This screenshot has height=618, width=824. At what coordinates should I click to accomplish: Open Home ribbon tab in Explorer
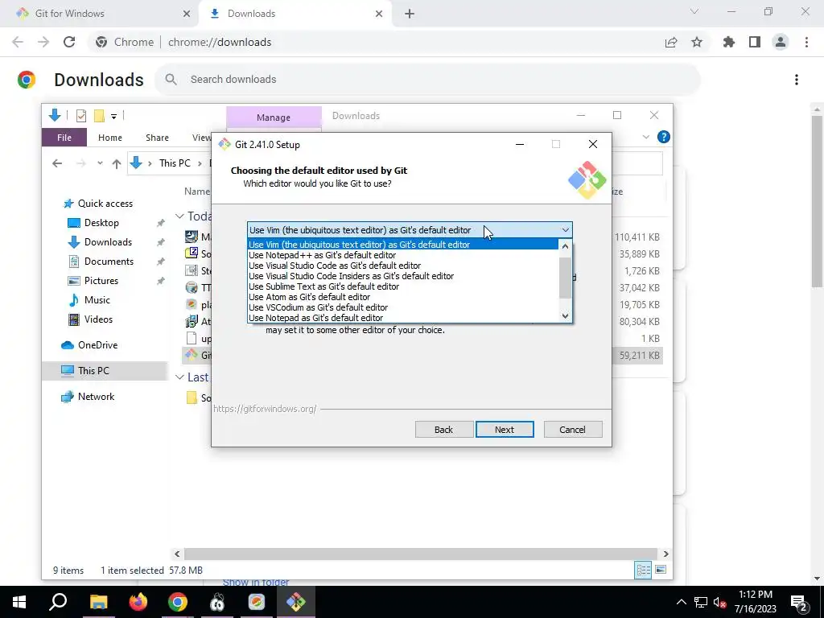point(109,138)
